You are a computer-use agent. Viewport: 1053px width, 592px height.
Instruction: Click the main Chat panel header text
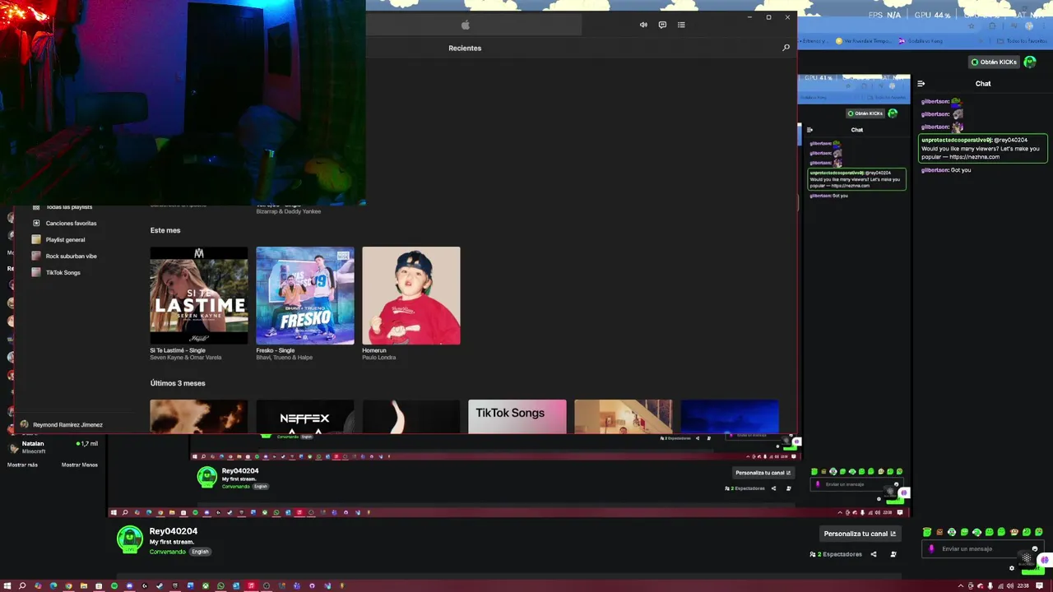click(x=983, y=84)
